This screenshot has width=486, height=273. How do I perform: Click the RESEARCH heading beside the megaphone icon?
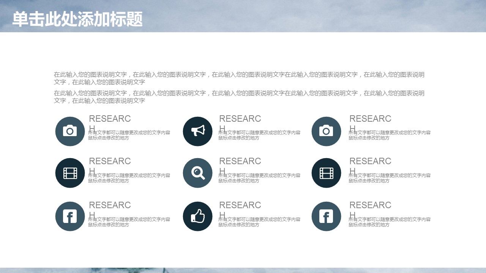click(240, 119)
